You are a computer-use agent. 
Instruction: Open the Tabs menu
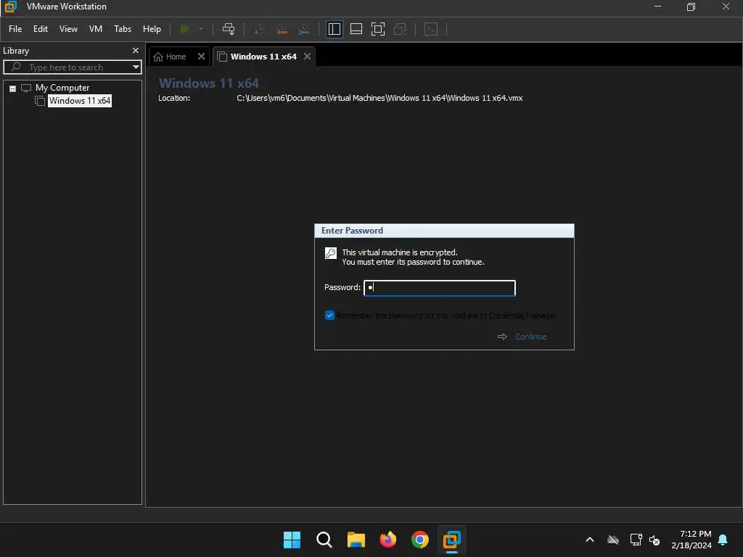coord(122,29)
